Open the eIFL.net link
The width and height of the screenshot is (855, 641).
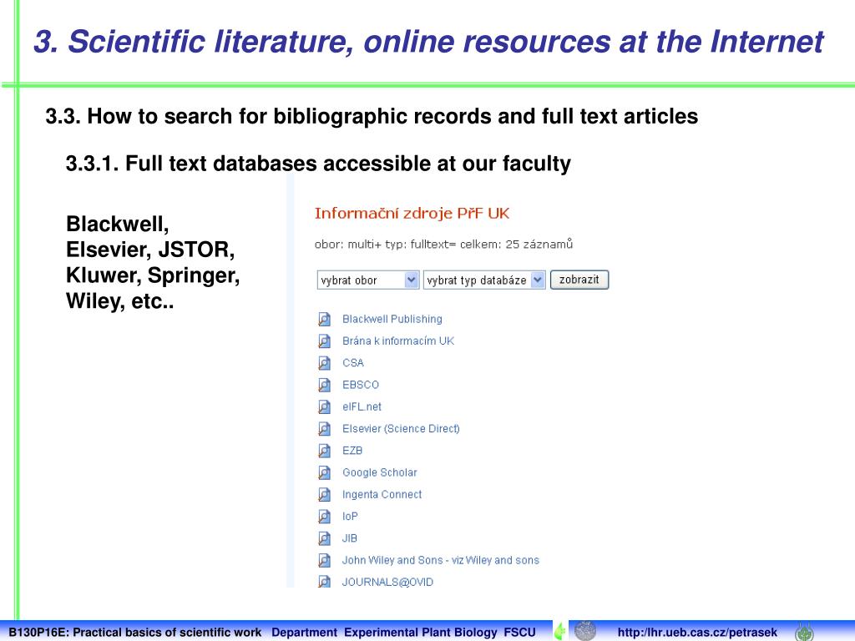[362, 406]
